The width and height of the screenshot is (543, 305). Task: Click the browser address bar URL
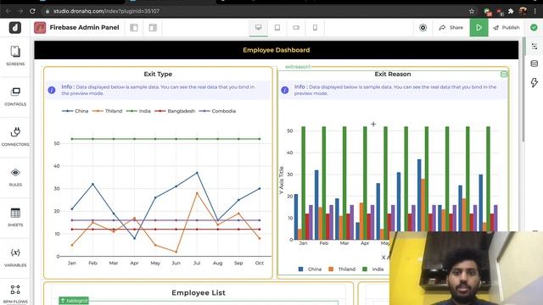pos(106,11)
